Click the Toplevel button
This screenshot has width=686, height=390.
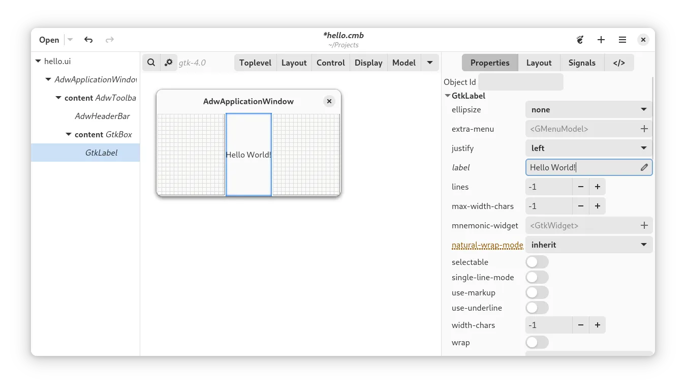tap(255, 63)
